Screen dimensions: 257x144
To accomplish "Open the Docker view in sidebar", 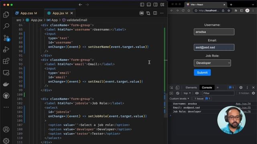I will [x=6, y=84].
